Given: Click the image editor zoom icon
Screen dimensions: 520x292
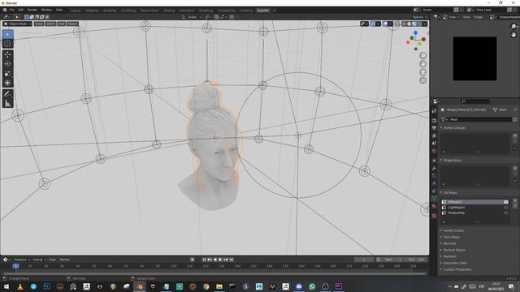Looking at the screenshot, I should (x=513, y=27).
